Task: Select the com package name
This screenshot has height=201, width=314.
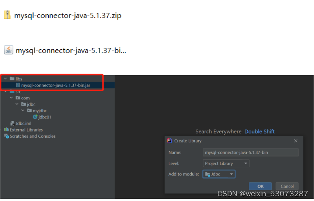Action: [25, 98]
